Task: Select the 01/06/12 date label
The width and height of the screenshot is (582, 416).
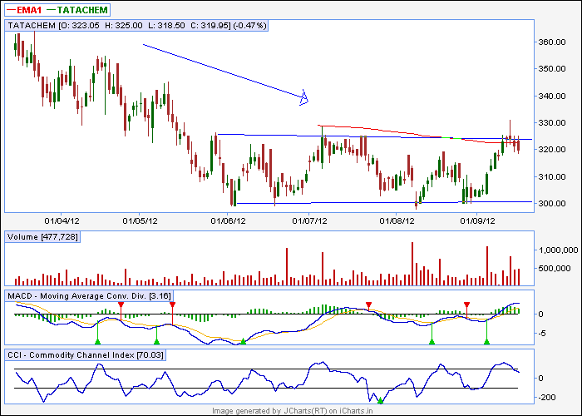Action: pyautogui.click(x=229, y=221)
